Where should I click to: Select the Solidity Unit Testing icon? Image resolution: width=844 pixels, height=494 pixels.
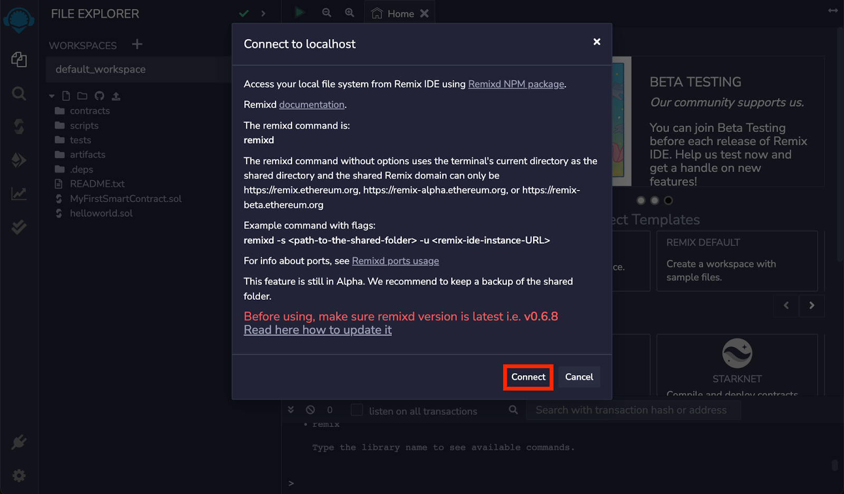pyautogui.click(x=19, y=227)
